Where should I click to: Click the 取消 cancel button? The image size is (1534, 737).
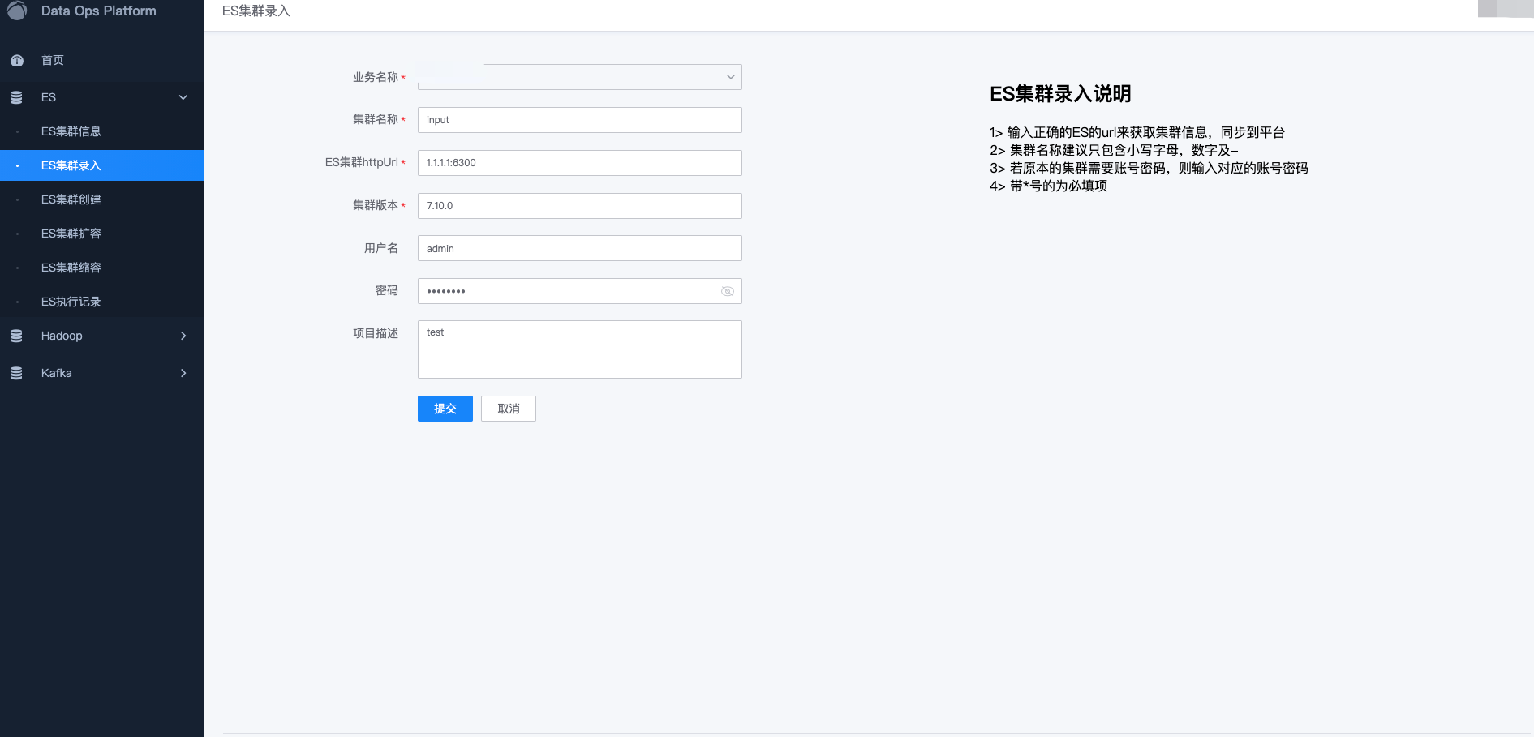[509, 409]
